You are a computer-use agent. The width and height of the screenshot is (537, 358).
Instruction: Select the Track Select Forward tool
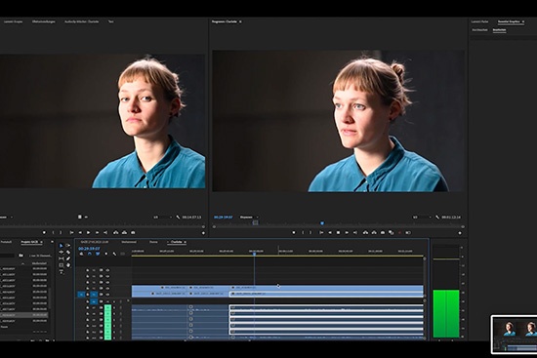(67, 246)
